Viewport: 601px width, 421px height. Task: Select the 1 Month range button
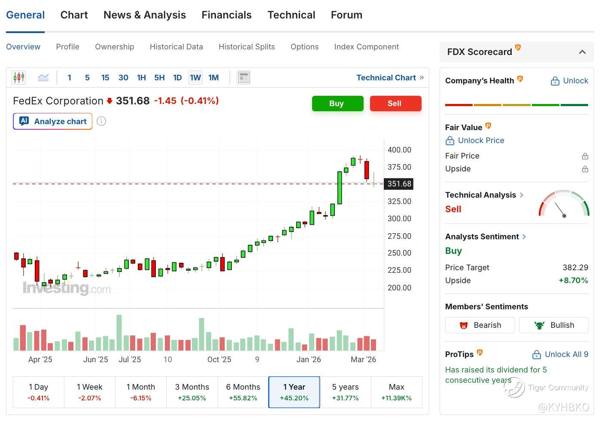[141, 392]
